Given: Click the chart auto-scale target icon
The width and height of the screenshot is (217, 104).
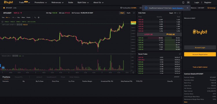Looking at the screenshot, I should tap(133, 72).
